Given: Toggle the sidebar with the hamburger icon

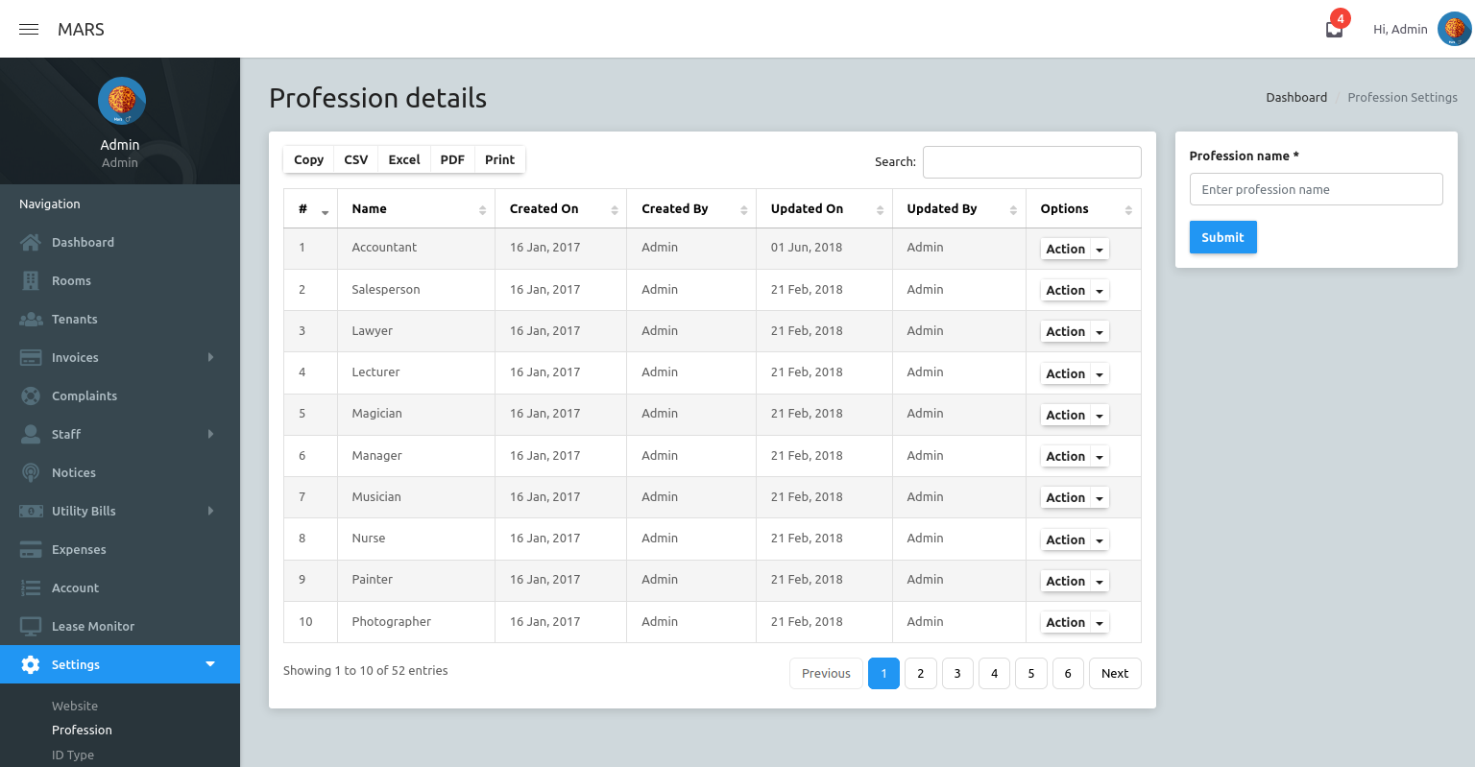Looking at the screenshot, I should point(28,29).
